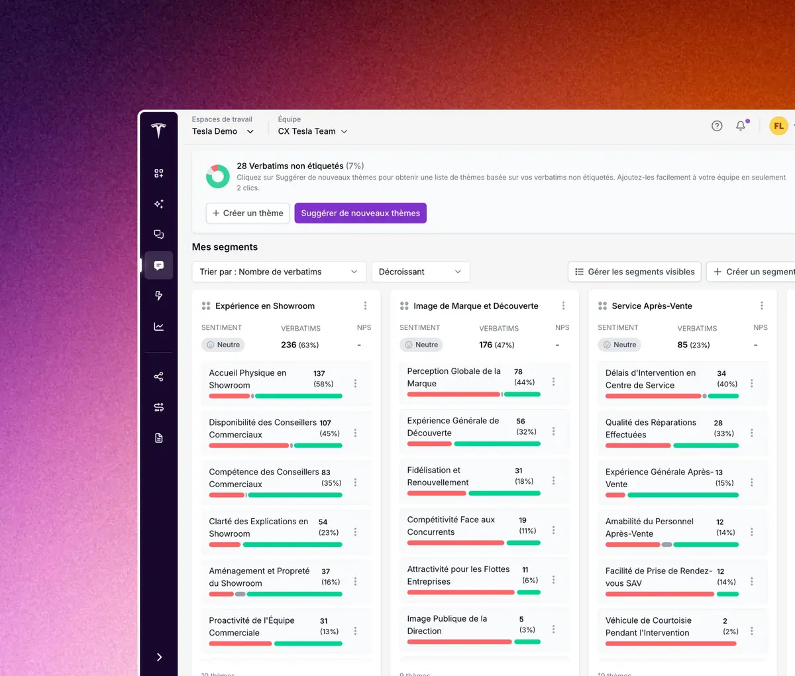Click Créer un thème button
Screen dimensions: 795x676
248,213
